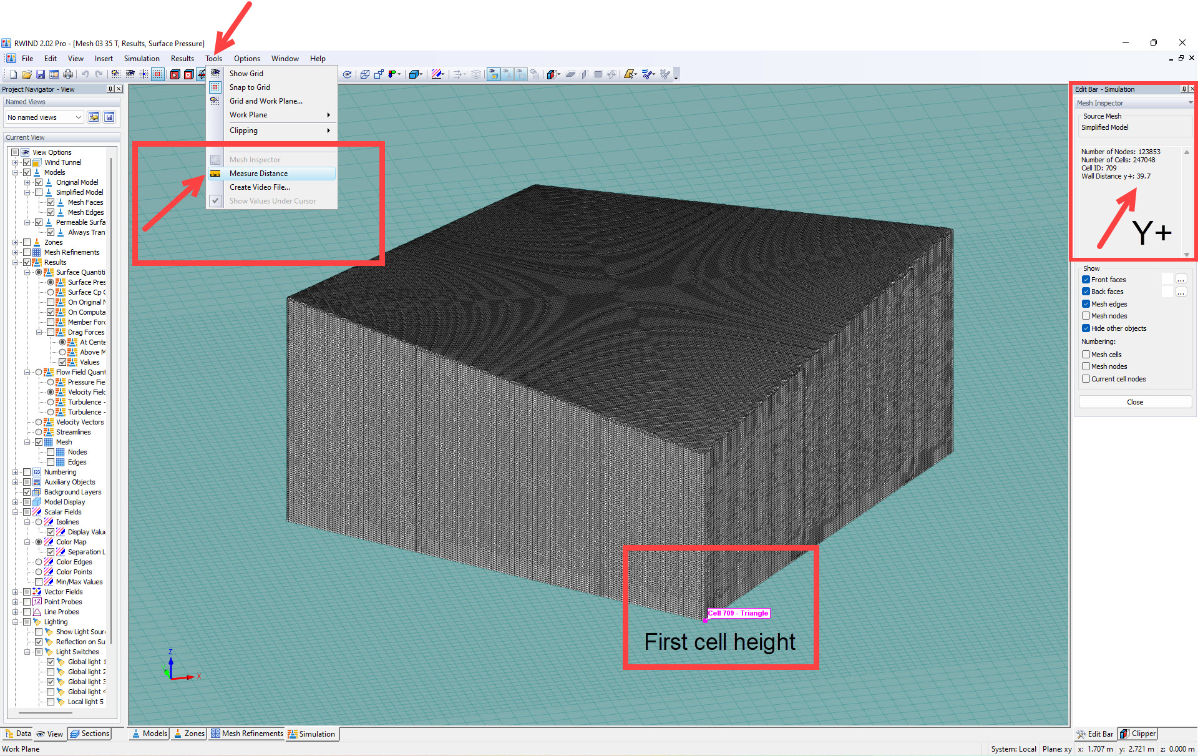
Task: Toggle Hide other objects checkbox
Action: 1086,328
